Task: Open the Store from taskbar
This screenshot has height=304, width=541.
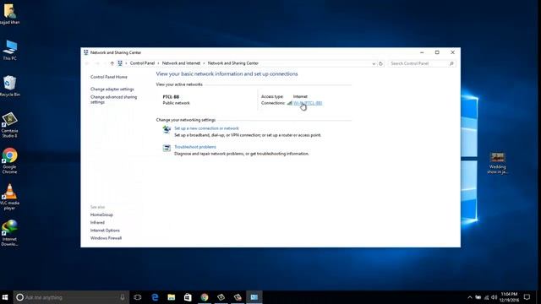Action: tap(188, 297)
